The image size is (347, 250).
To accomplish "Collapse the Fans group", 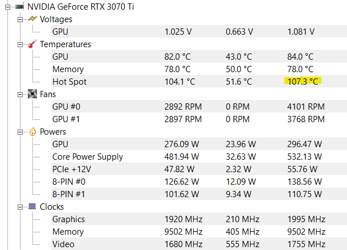I will coord(20,95).
